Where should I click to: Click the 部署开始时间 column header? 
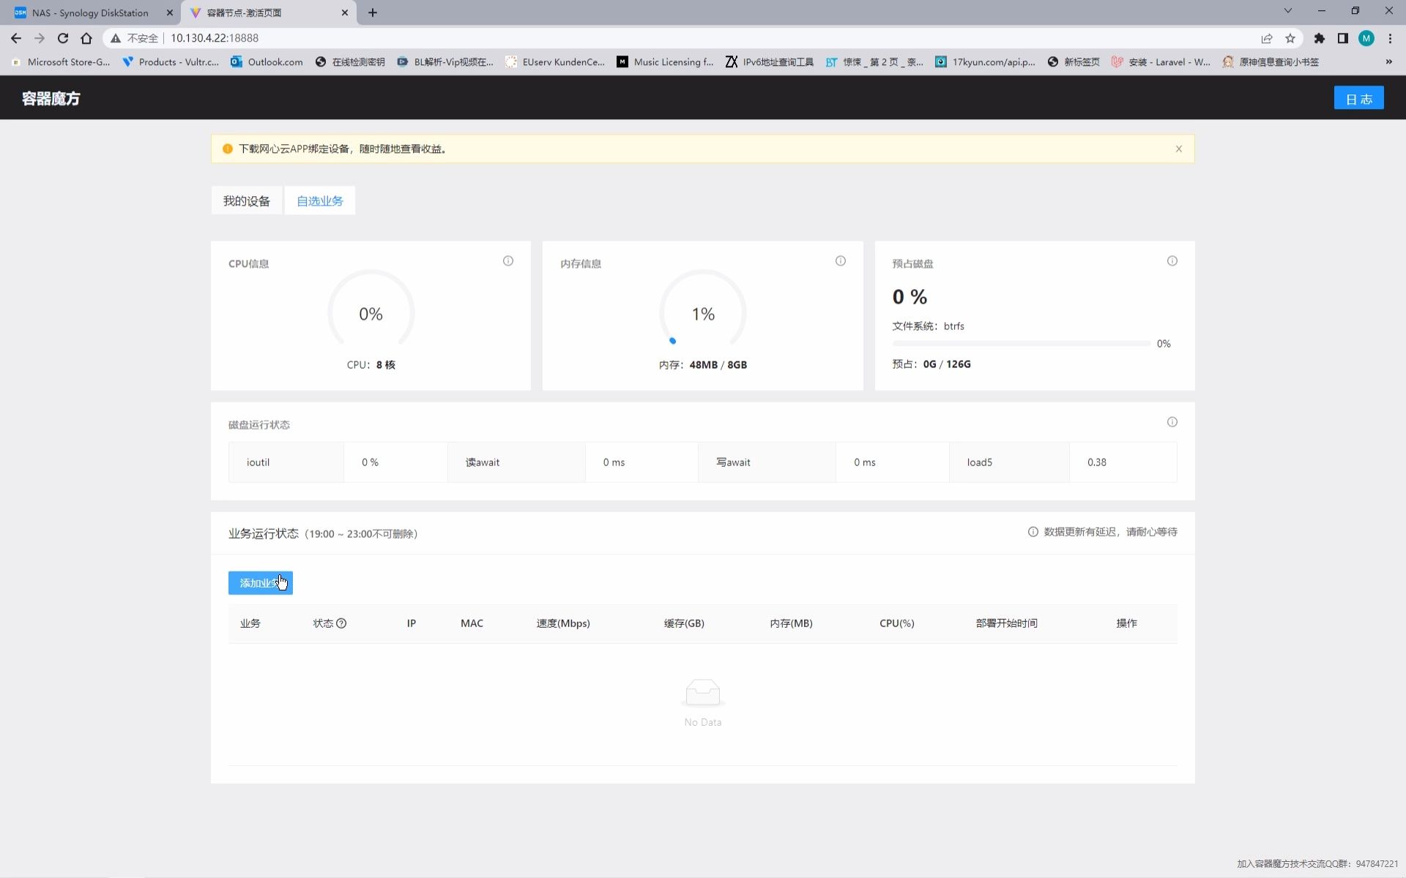pos(1007,623)
